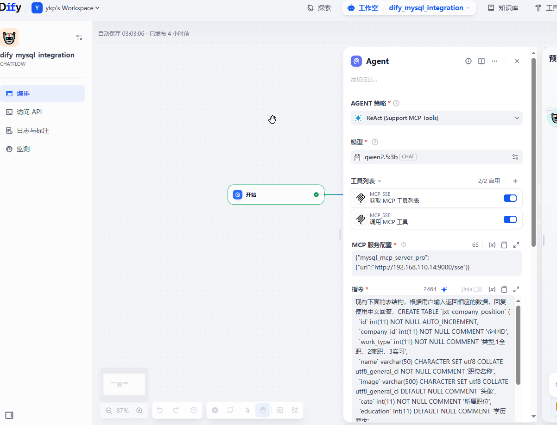Open ykp's Workspace menu
Image resolution: width=557 pixels, height=425 pixels.
[x=66, y=8]
